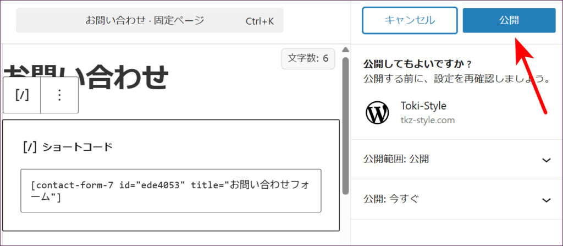Expand the chevron next to 公開: 今すぐ
Screen dimensions: 563x246
(x=546, y=200)
